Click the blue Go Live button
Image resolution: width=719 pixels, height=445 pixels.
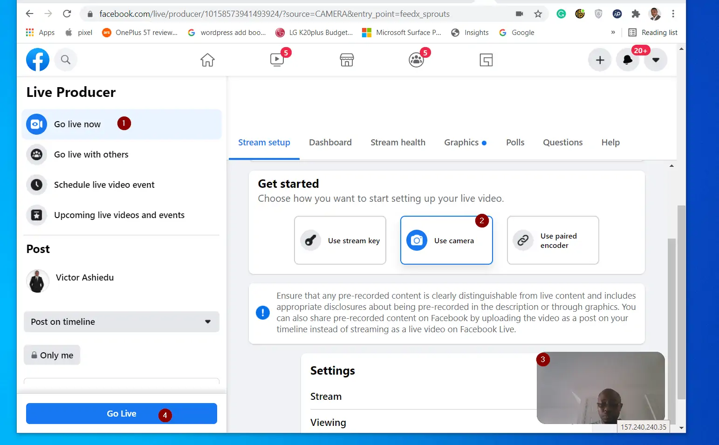(122, 414)
